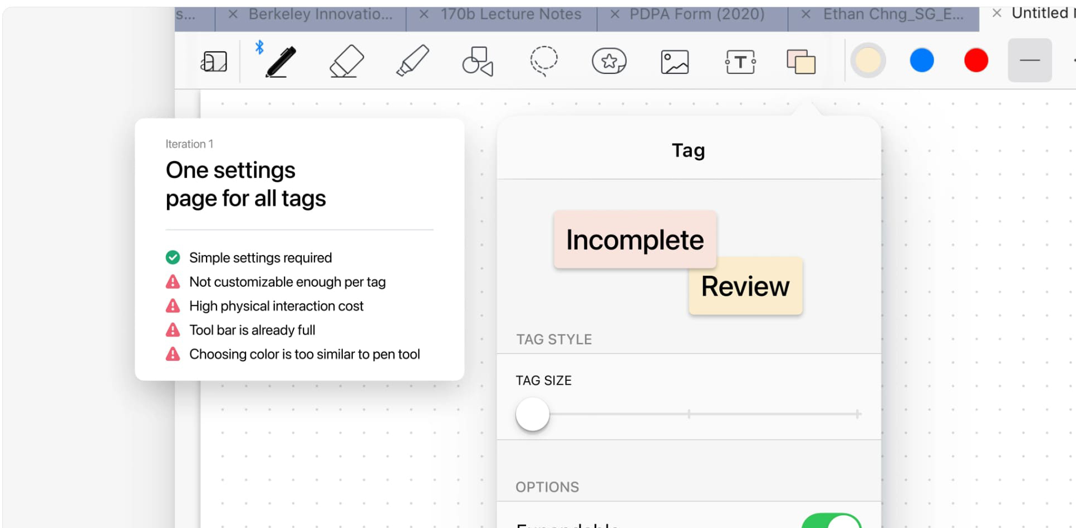This screenshot has width=1076, height=528.
Task: Click the 'OPTIONS' section header
Action: pyautogui.click(x=547, y=487)
